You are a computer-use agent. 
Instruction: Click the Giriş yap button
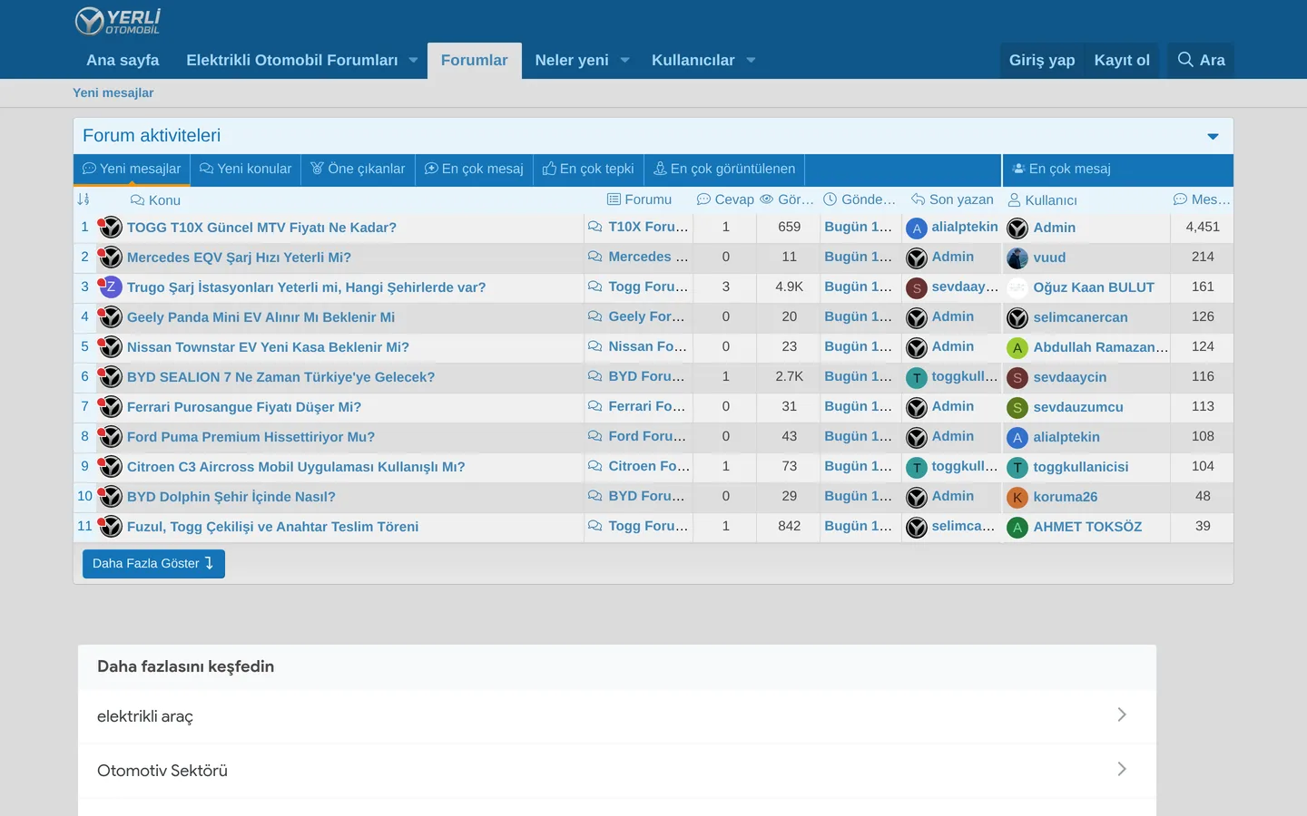pos(1042,60)
